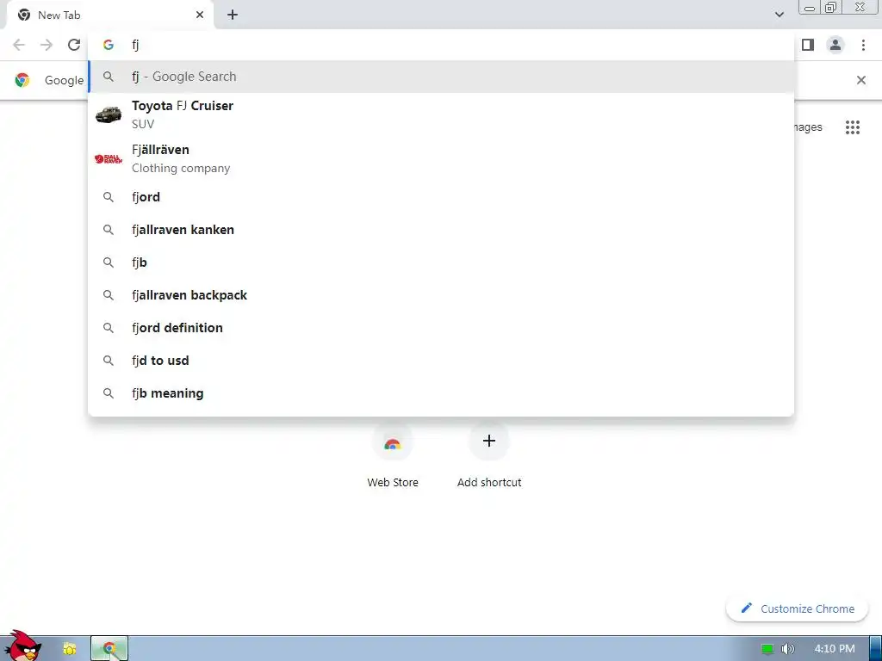The width and height of the screenshot is (882, 661).
Task: Select 'fjd to usd' suggestion
Action: pos(441,361)
